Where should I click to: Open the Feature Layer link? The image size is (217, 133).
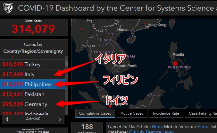[159, 131]
